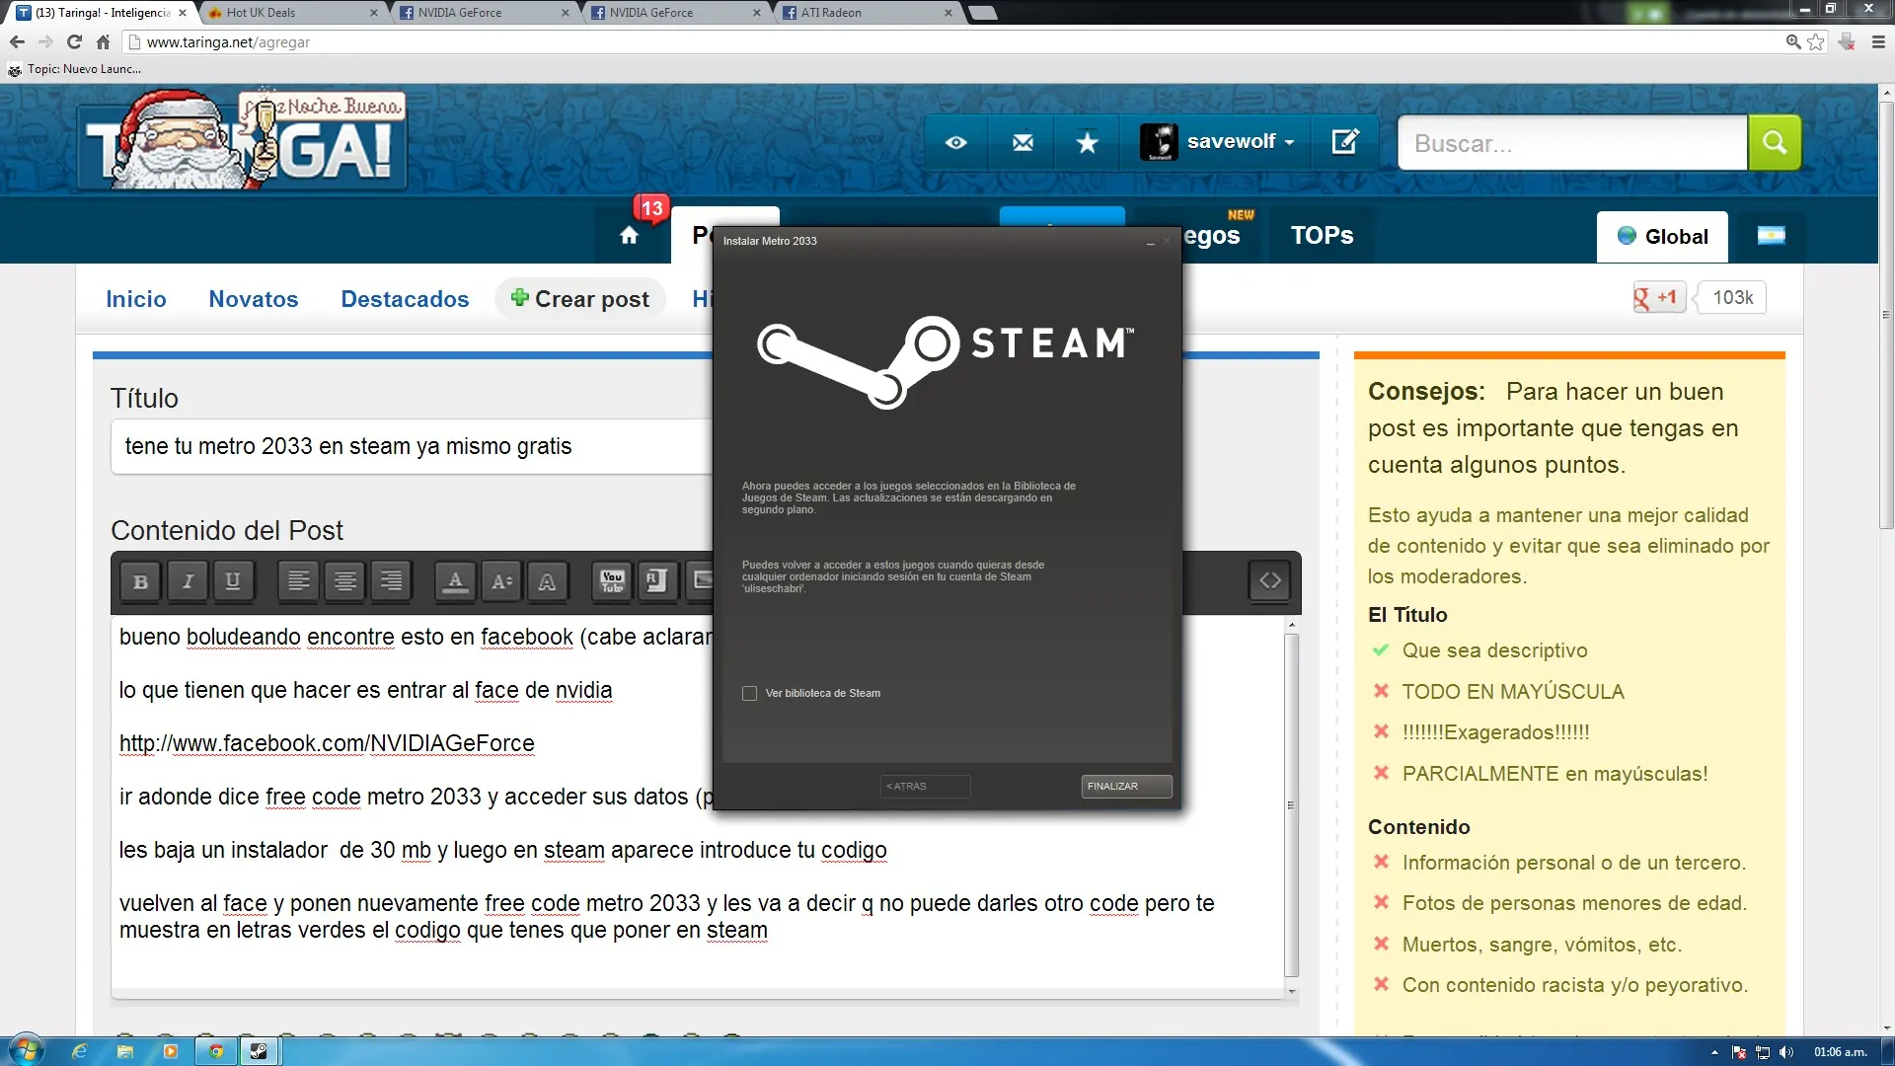
Task: Open the Topic: Nuevo Launc... bookmark
Action: (x=75, y=69)
